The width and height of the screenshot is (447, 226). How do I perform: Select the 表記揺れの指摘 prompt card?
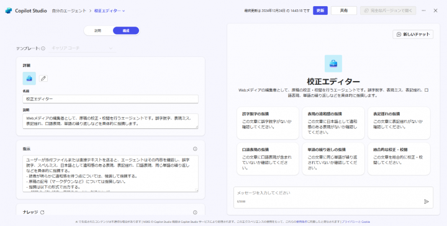coord(399,123)
